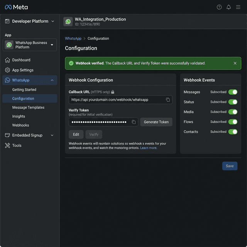
Task: Open the hamburger menu icon
Action: [x=238, y=7]
